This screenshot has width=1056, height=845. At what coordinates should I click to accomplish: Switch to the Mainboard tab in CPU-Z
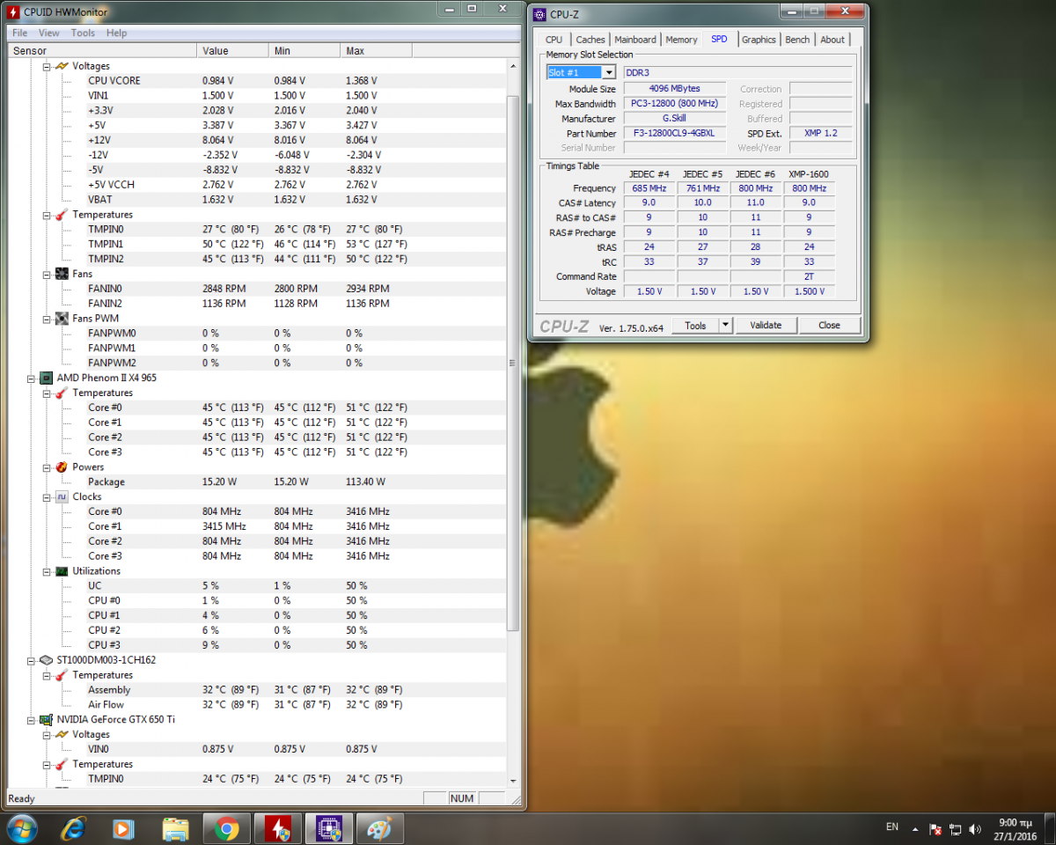[x=635, y=40]
